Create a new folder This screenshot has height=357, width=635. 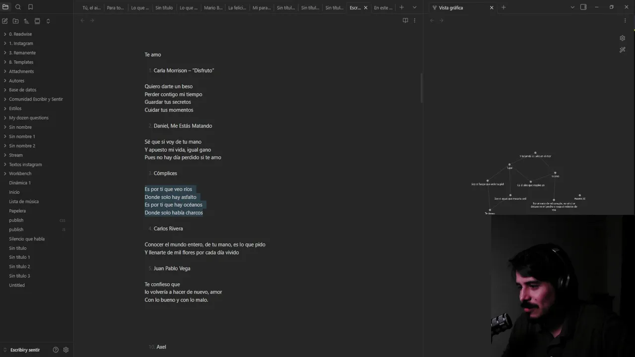[15, 21]
